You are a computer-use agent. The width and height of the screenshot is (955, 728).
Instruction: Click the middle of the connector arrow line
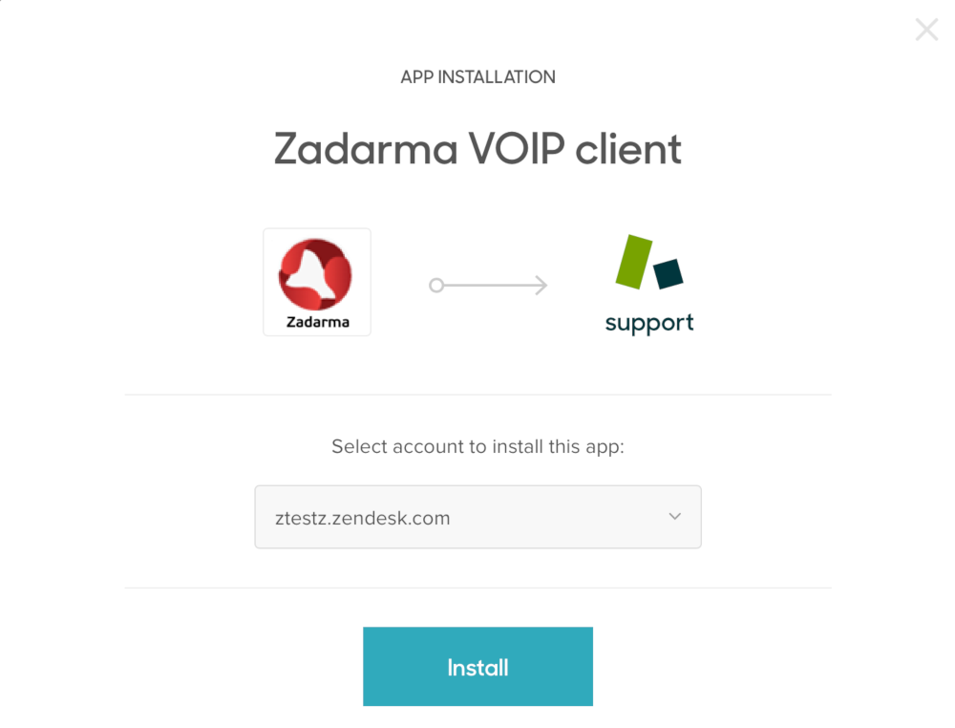(x=489, y=285)
